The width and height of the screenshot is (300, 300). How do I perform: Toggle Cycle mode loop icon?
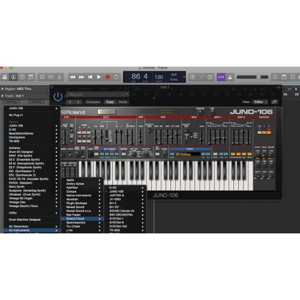click(x=116, y=77)
